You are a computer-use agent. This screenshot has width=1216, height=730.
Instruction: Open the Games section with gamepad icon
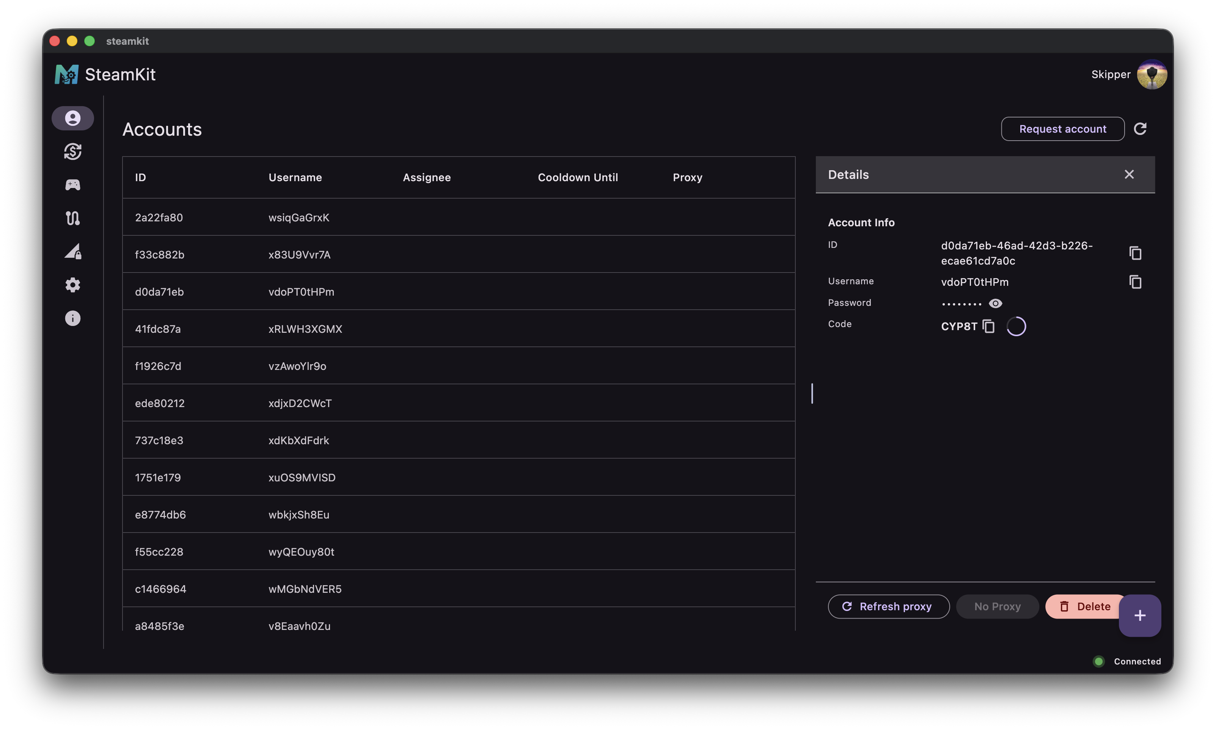[73, 185]
